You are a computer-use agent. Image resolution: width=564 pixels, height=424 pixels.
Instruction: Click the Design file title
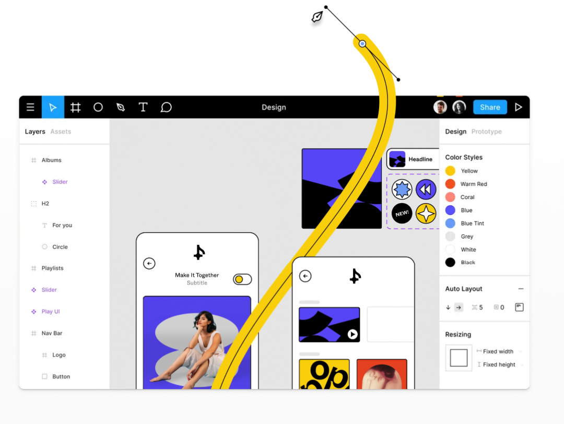point(274,107)
